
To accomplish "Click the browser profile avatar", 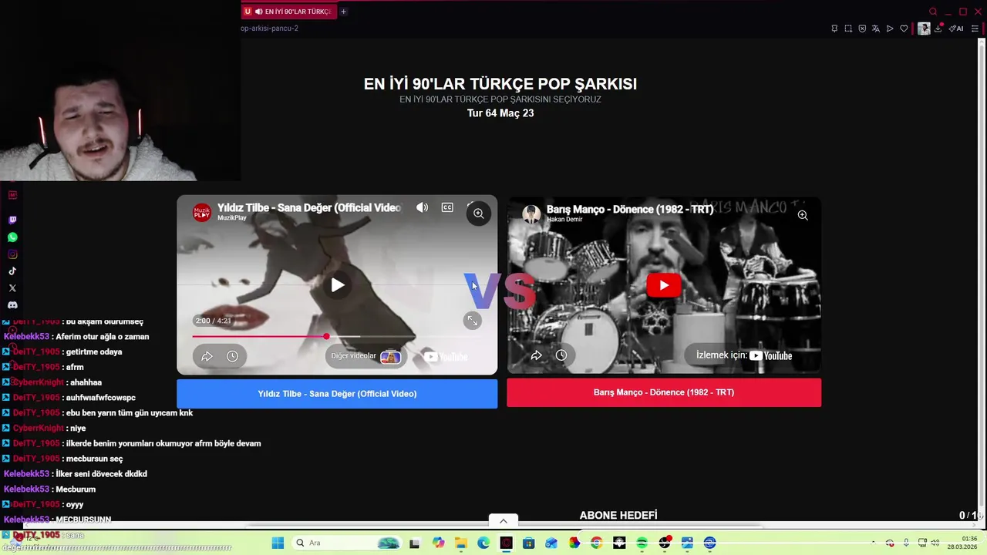I will 924,29.
